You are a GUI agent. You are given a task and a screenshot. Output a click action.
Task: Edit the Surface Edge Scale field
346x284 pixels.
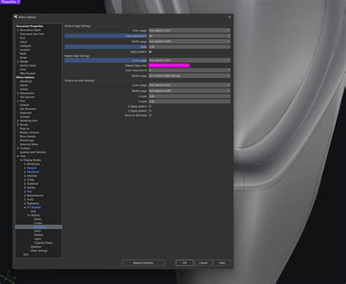(x=189, y=47)
